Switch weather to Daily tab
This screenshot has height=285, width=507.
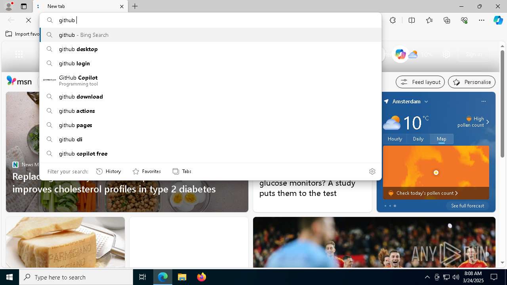(x=418, y=139)
